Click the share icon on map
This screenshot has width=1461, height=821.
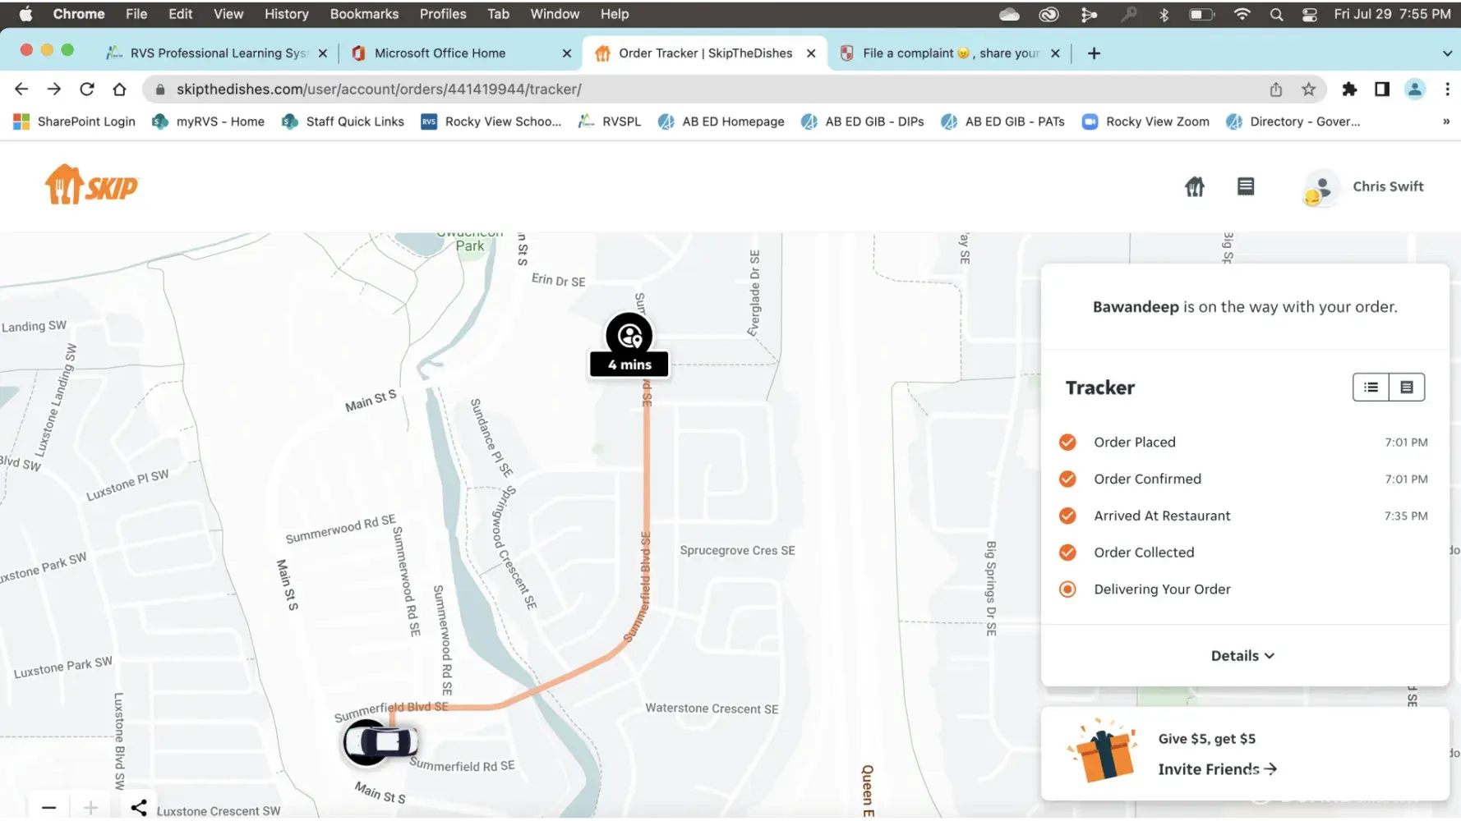pos(139,807)
